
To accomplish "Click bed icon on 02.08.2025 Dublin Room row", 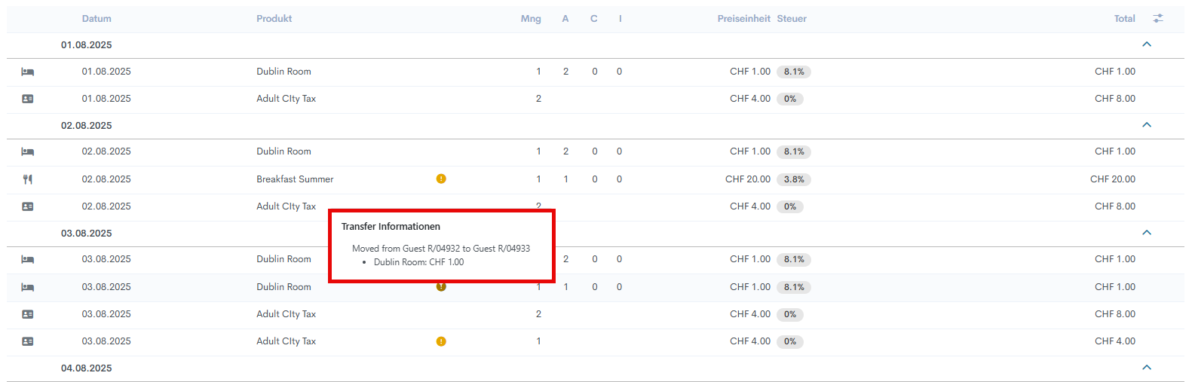I will [x=28, y=151].
